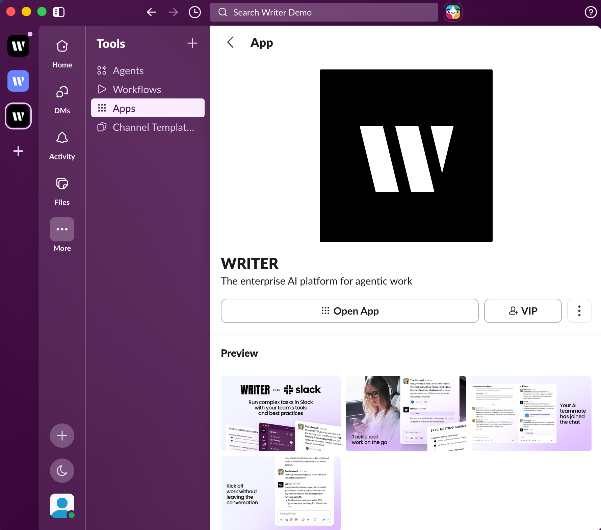Viewport: 601px width, 530px height.
Task: Click the plus icon in Tools header
Action: pyautogui.click(x=192, y=43)
